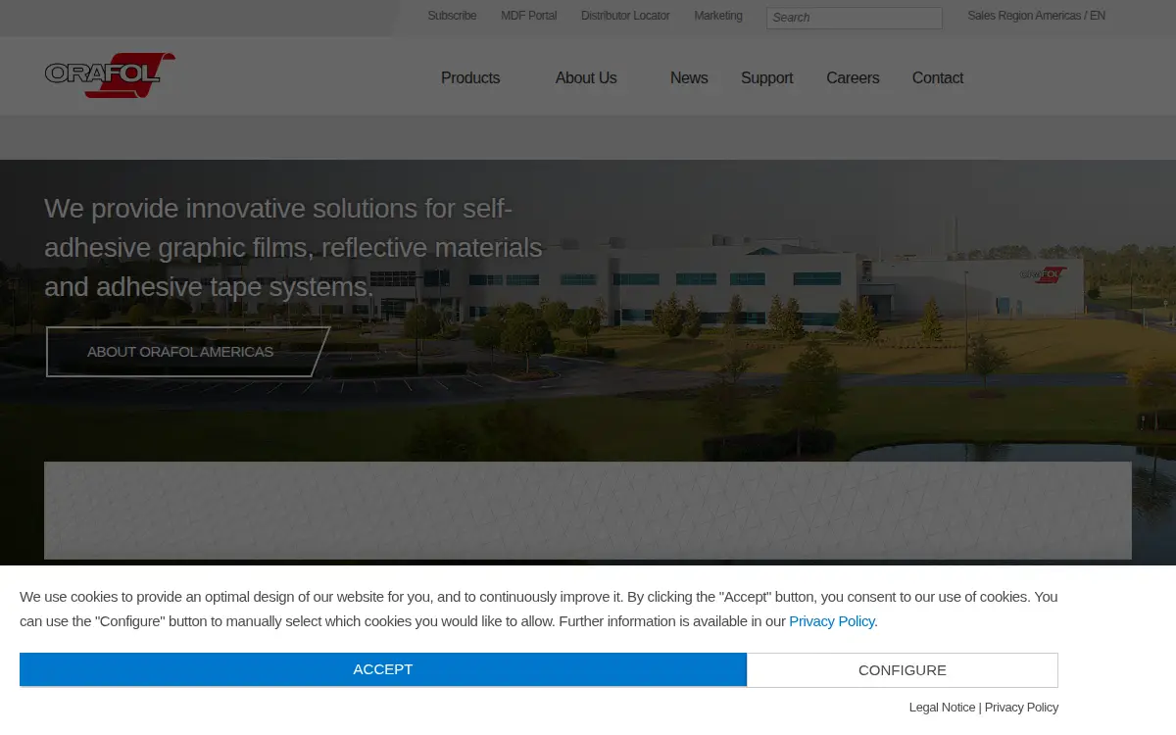The height and width of the screenshot is (735, 1176).
Task: Open the Products menu
Action: coord(470,77)
